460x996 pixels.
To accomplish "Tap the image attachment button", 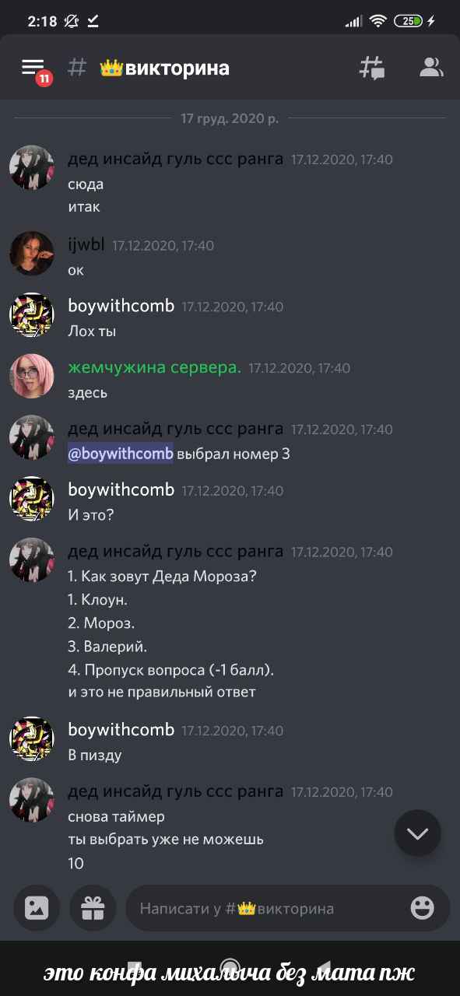I will pos(37,907).
